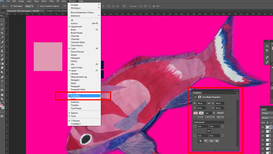The height and width of the screenshot is (154, 273).
Task: Toggle Show Transform Controls checkbox
Action: pyautogui.click(x=37, y=7)
